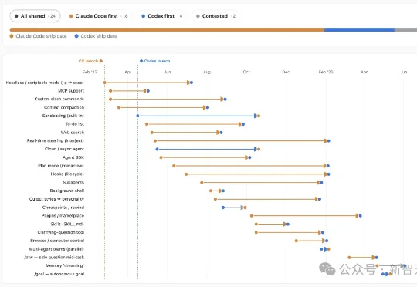Click Plugins / marketplace orange start dot
The width and height of the screenshot is (417, 287).
[252, 216]
